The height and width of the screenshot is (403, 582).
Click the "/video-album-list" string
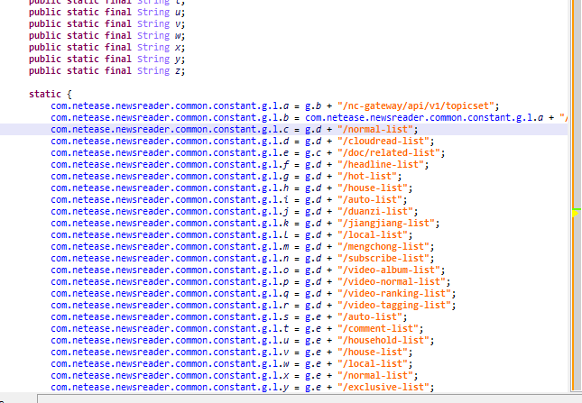click(389, 270)
